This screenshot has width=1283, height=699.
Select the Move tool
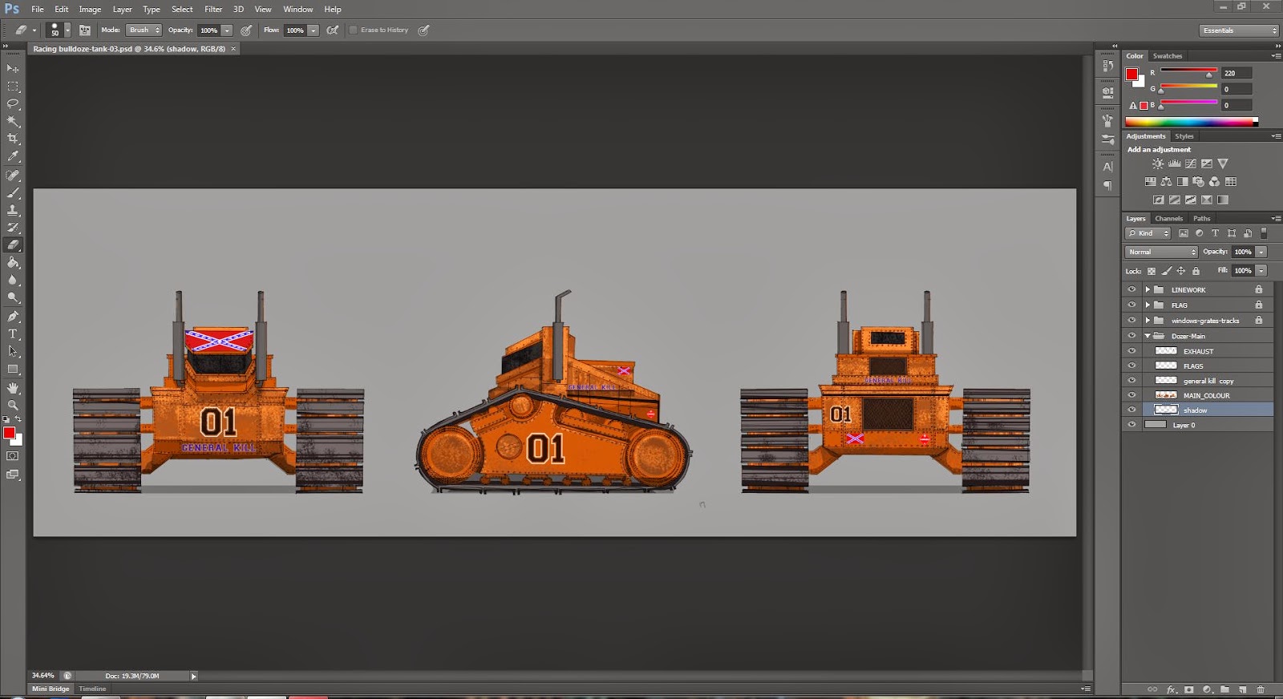(13, 69)
